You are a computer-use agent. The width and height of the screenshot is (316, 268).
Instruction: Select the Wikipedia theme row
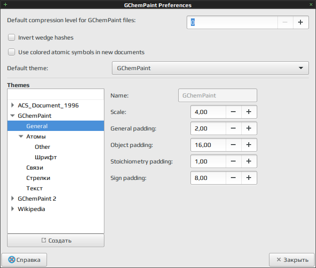pos(55,209)
